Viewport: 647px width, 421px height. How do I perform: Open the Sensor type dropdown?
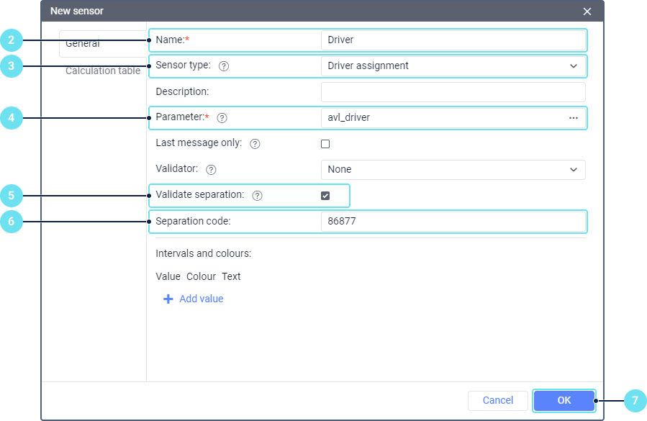pyautogui.click(x=453, y=65)
